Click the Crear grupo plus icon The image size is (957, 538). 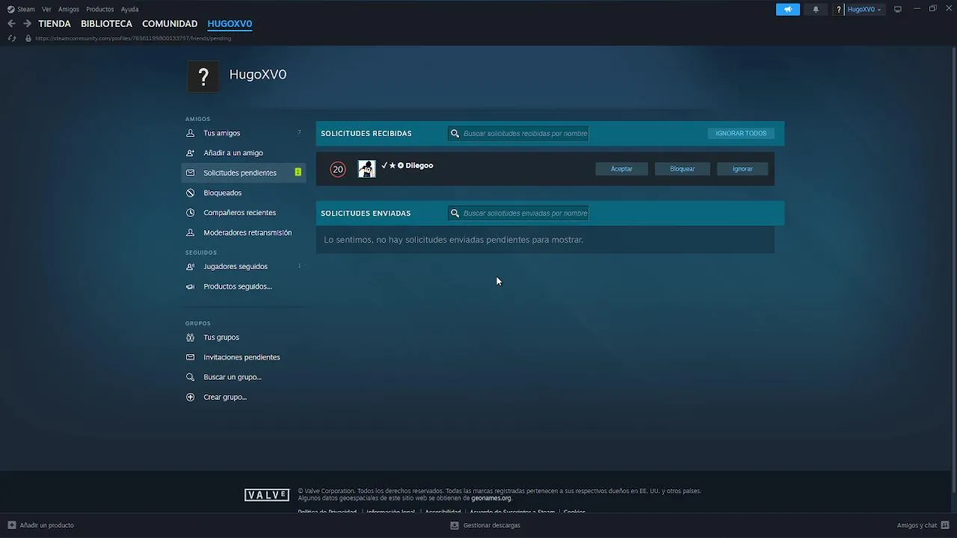pos(190,397)
